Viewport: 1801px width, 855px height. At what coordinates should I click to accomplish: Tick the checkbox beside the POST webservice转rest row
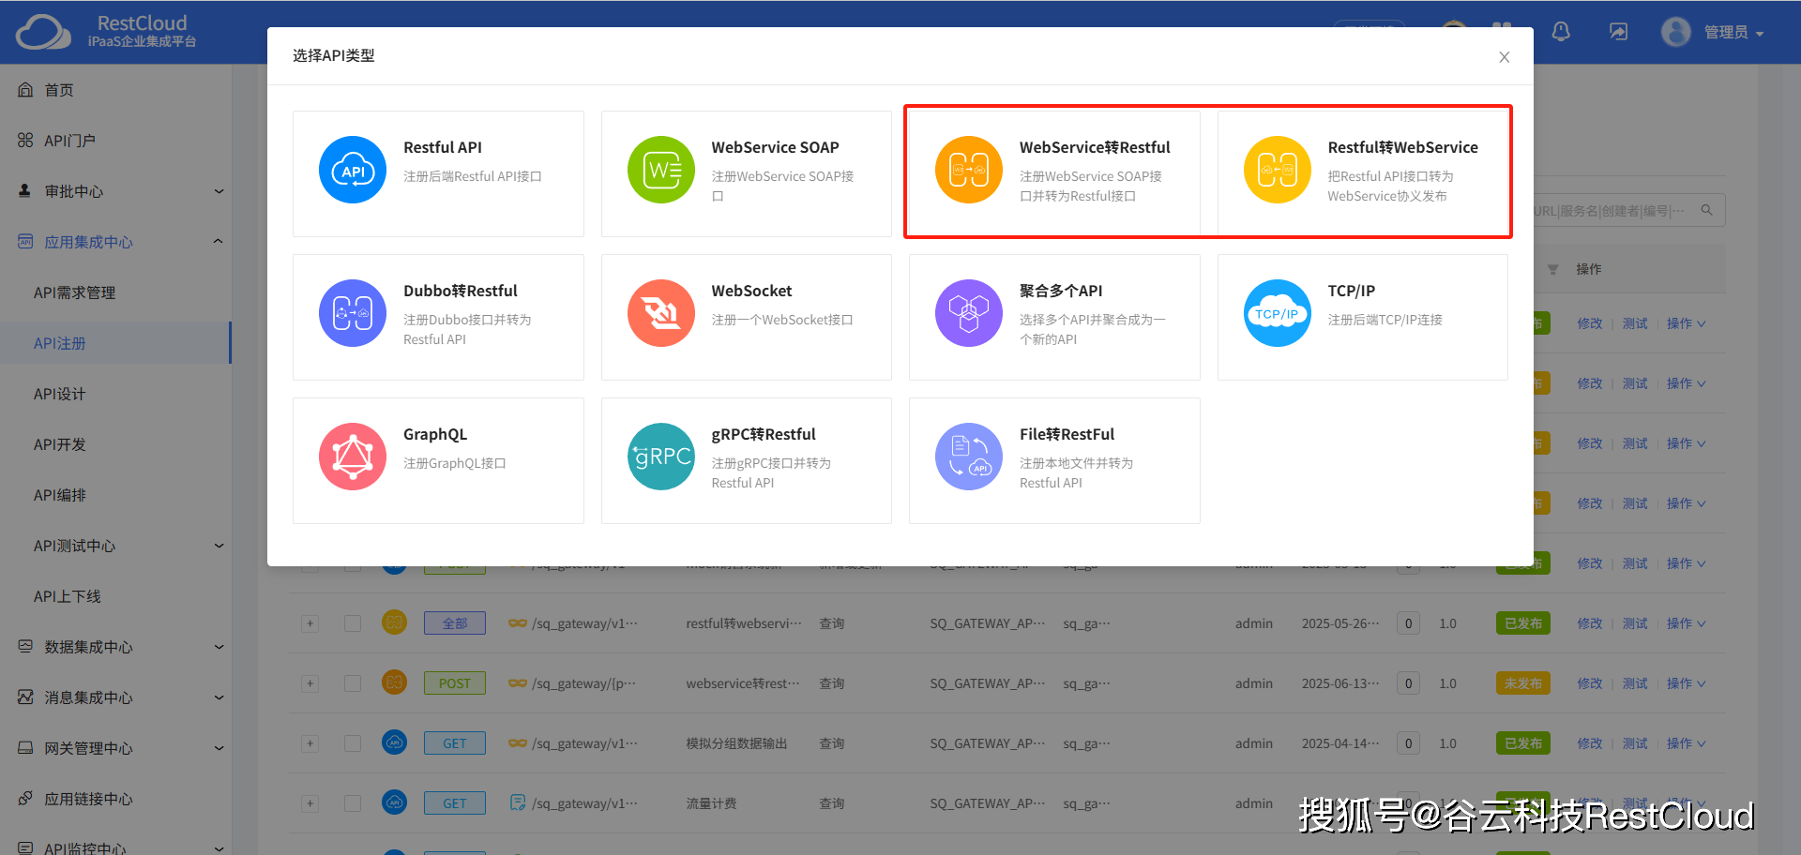coord(353,682)
